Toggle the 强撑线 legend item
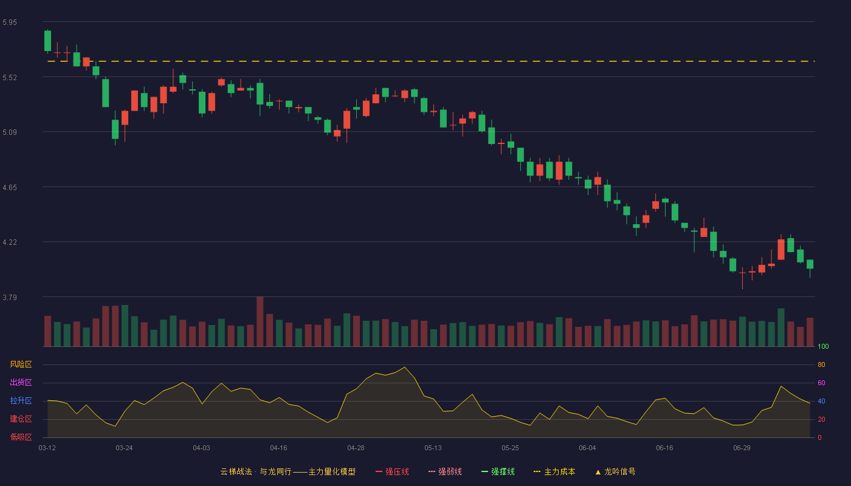 [x=498, y=471]
